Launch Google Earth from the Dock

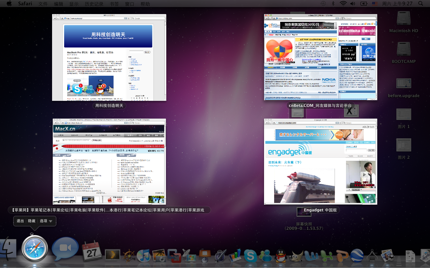click(357, 255)
